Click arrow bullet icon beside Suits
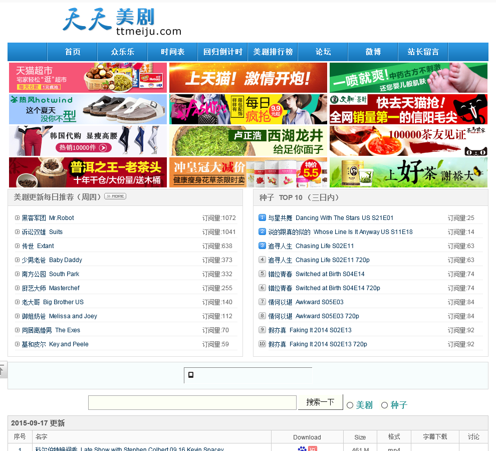The image size is (496, 451). pos(17,232)
